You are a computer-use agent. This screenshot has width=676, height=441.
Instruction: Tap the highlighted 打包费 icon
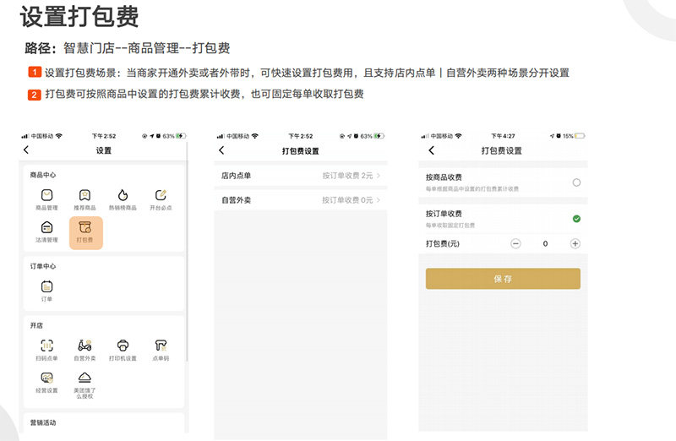[x=86, y=233]
